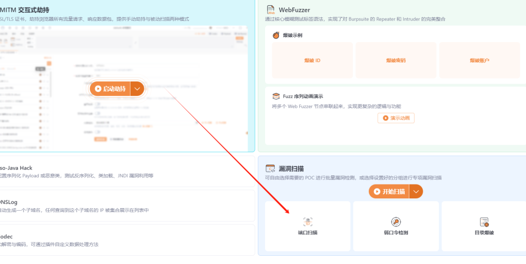Click the 弱口令检测 key icon
The width and height of the screenshot is (526, 264).
point(396,222)
